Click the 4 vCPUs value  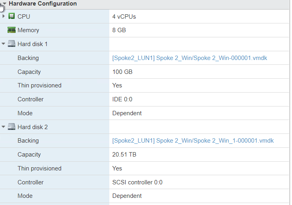[x=124, y=16]
